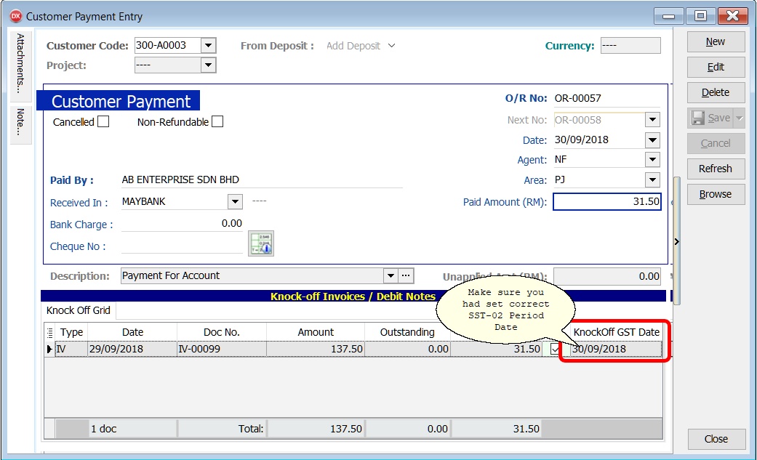This screenshot has height=460, width=757.
Task: Select the row indicator arrow beside IV-00099
Action: point(49,349)
